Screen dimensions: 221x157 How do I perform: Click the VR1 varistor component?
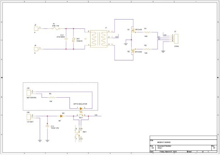click(x=73, y=40)
